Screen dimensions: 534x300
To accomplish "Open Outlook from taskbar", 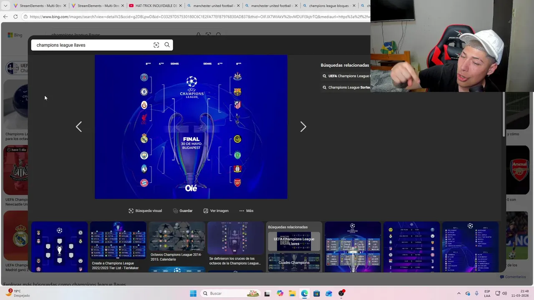I will pos(329,293).
